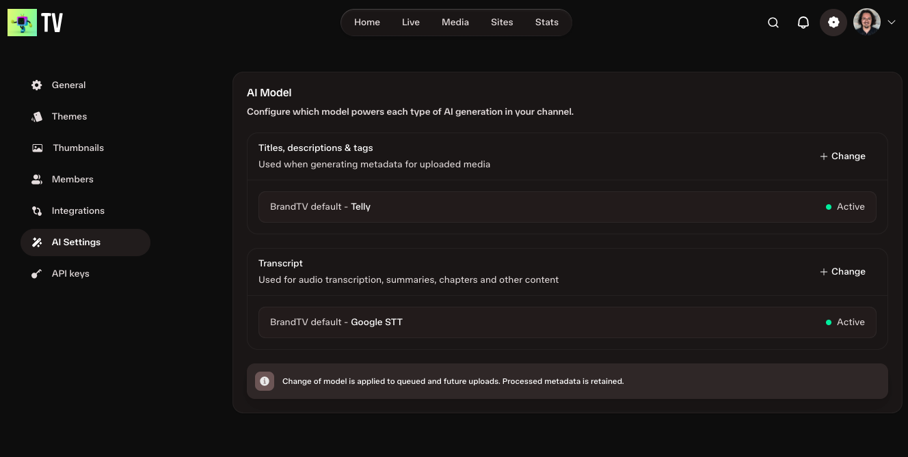Select the settings gear icon in header

tap(833, 23)
